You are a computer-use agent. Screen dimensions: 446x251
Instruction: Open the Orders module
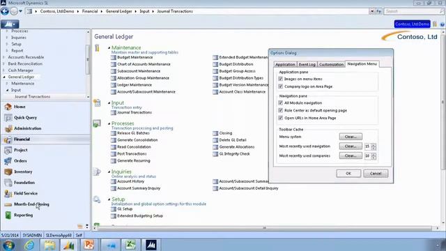(20, 161)
